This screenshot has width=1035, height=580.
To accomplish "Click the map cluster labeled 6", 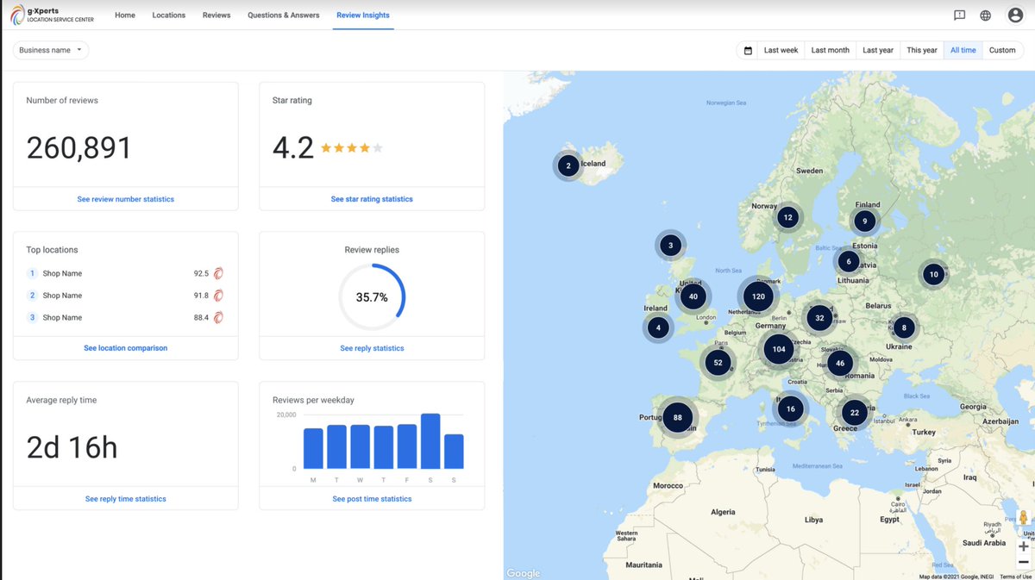I will [849, 261].
